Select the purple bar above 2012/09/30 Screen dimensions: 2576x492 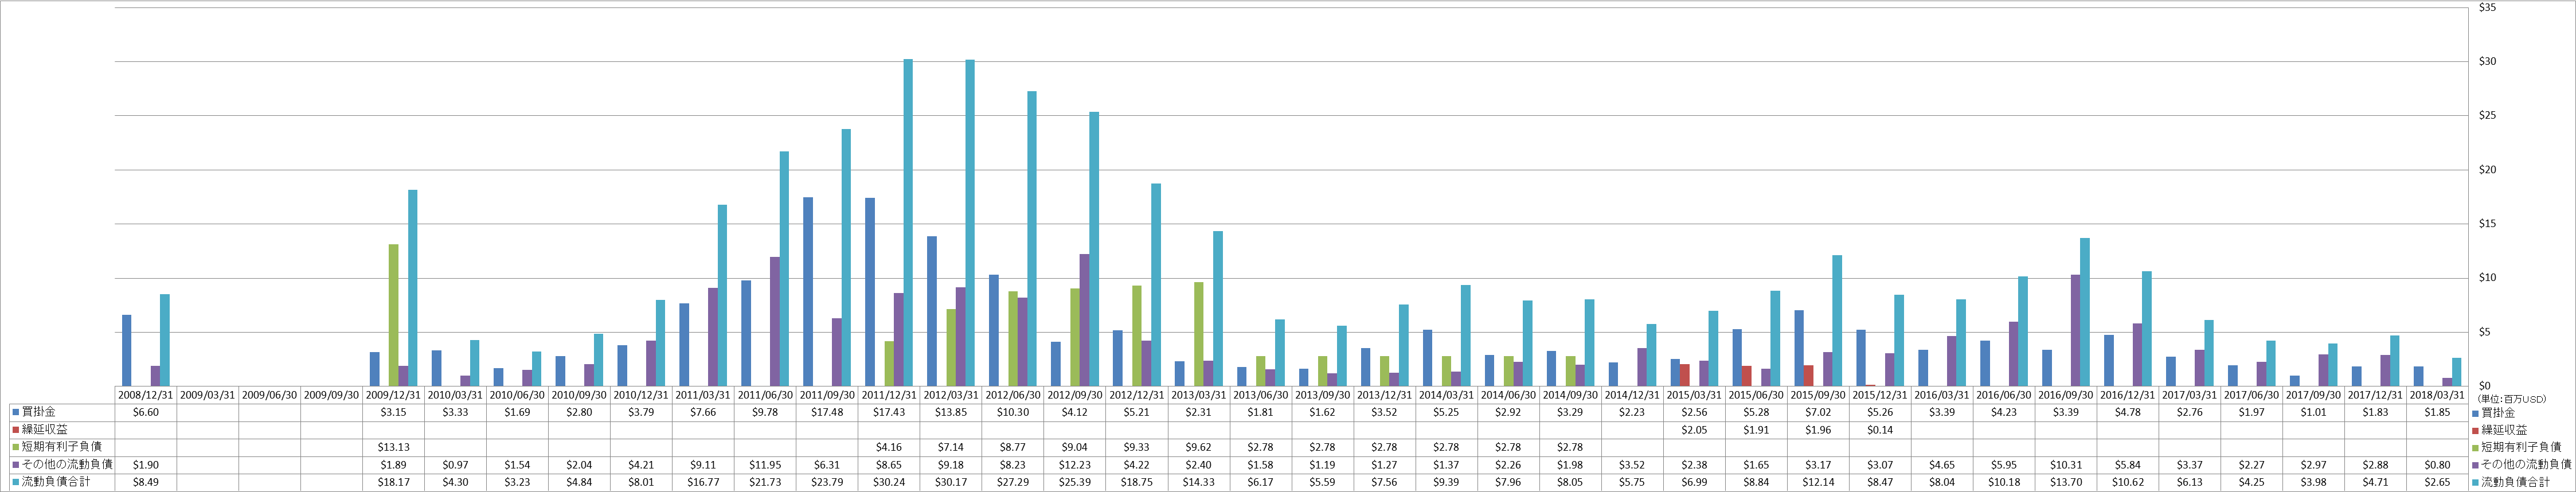tap(1084, 320)
